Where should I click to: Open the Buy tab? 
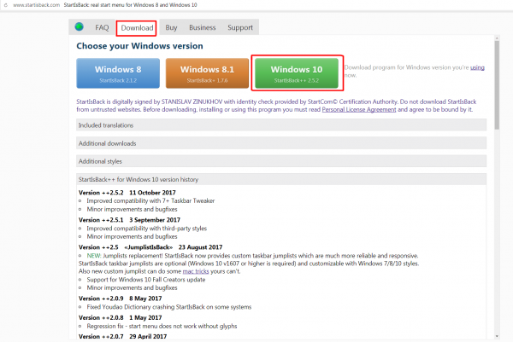coord(171,28)
